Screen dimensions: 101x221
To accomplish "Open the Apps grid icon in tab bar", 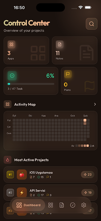I will (50, 205).
